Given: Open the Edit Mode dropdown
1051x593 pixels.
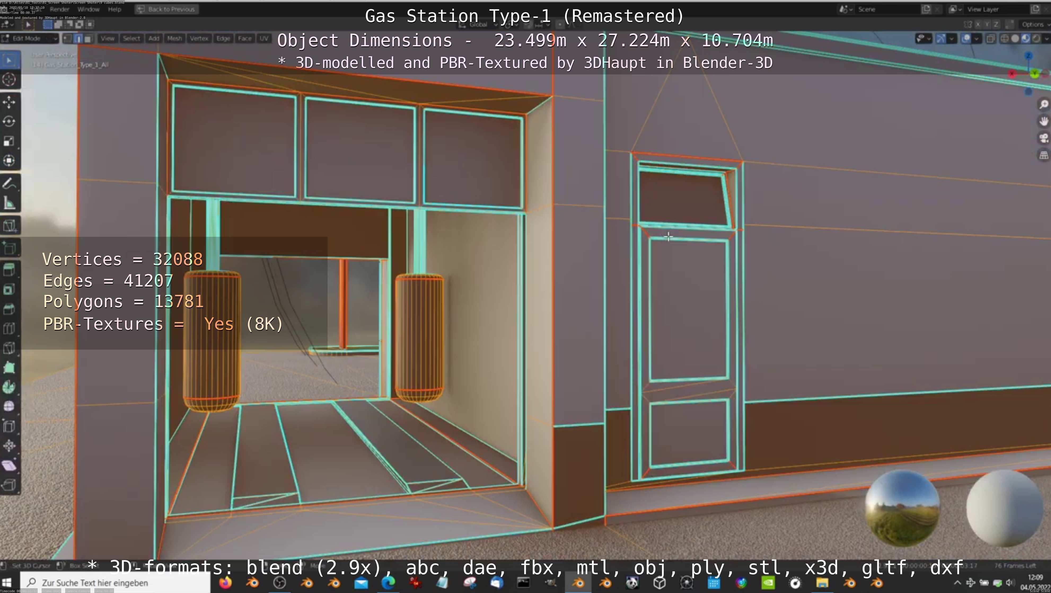Looking at the screenshot, I should (x=29, y=39).
